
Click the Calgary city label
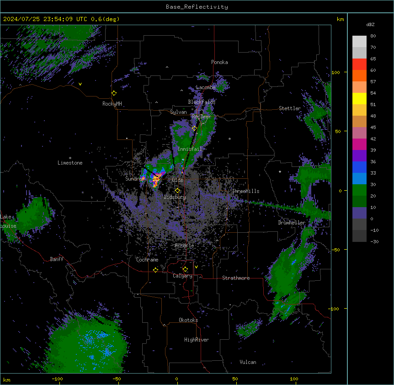(x=182, y=276)
